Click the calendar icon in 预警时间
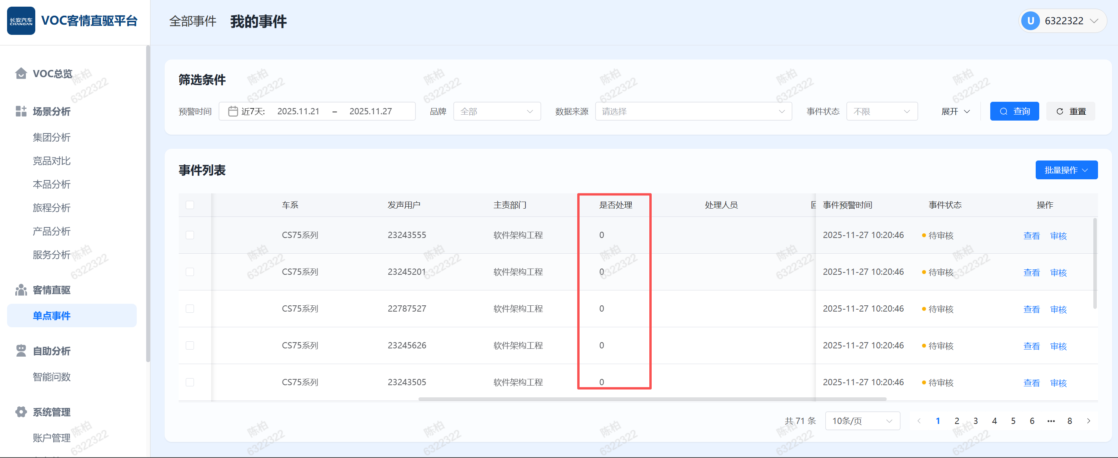Image resolution: width=1118 pixels, height=458 pixels. (x=233, y=112)
